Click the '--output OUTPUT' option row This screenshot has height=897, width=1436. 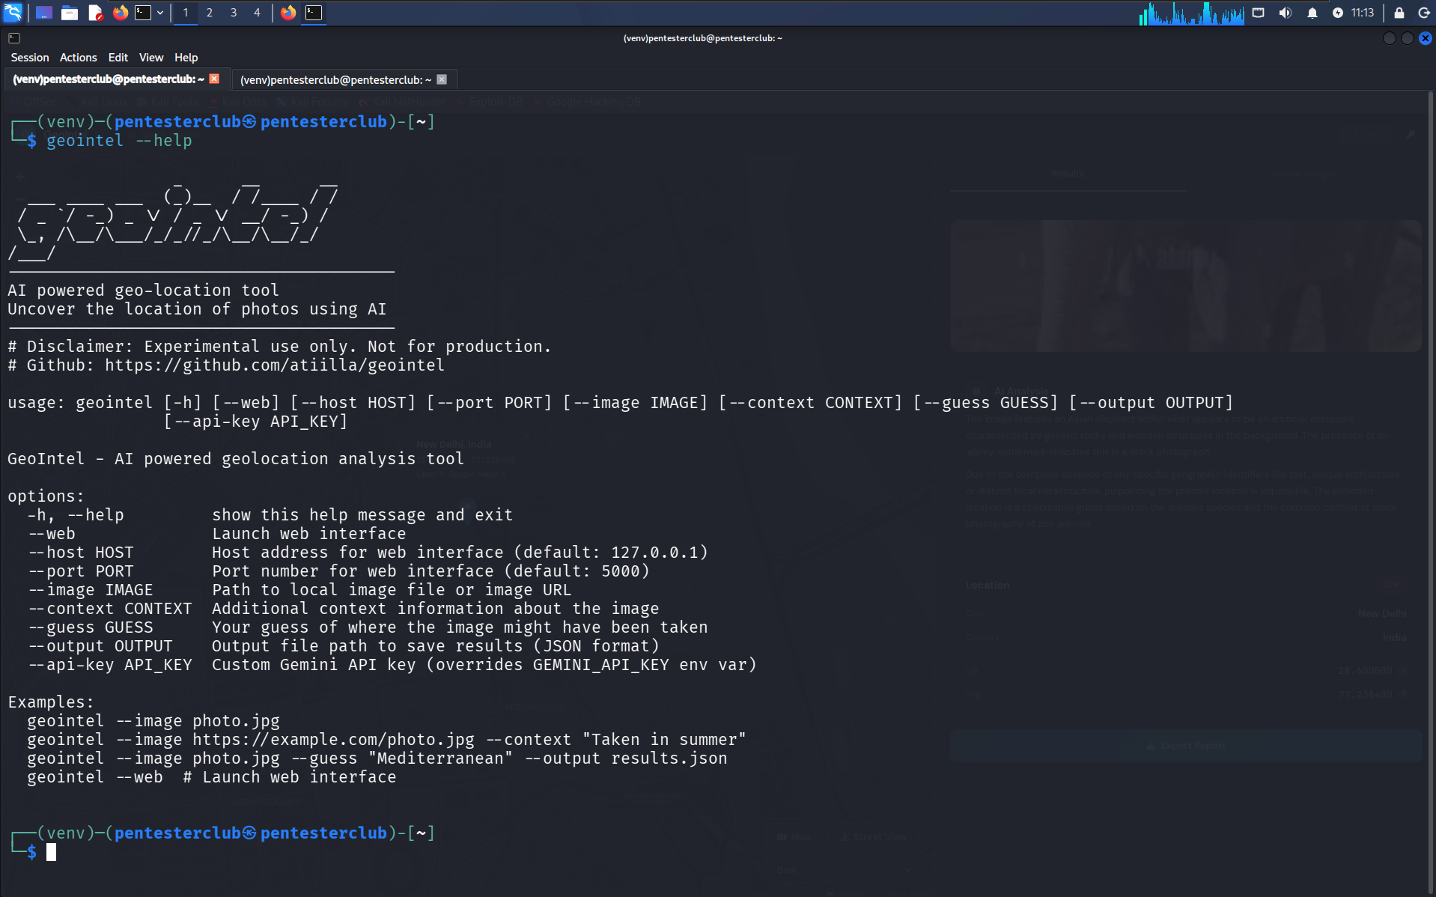coord(344,646)
